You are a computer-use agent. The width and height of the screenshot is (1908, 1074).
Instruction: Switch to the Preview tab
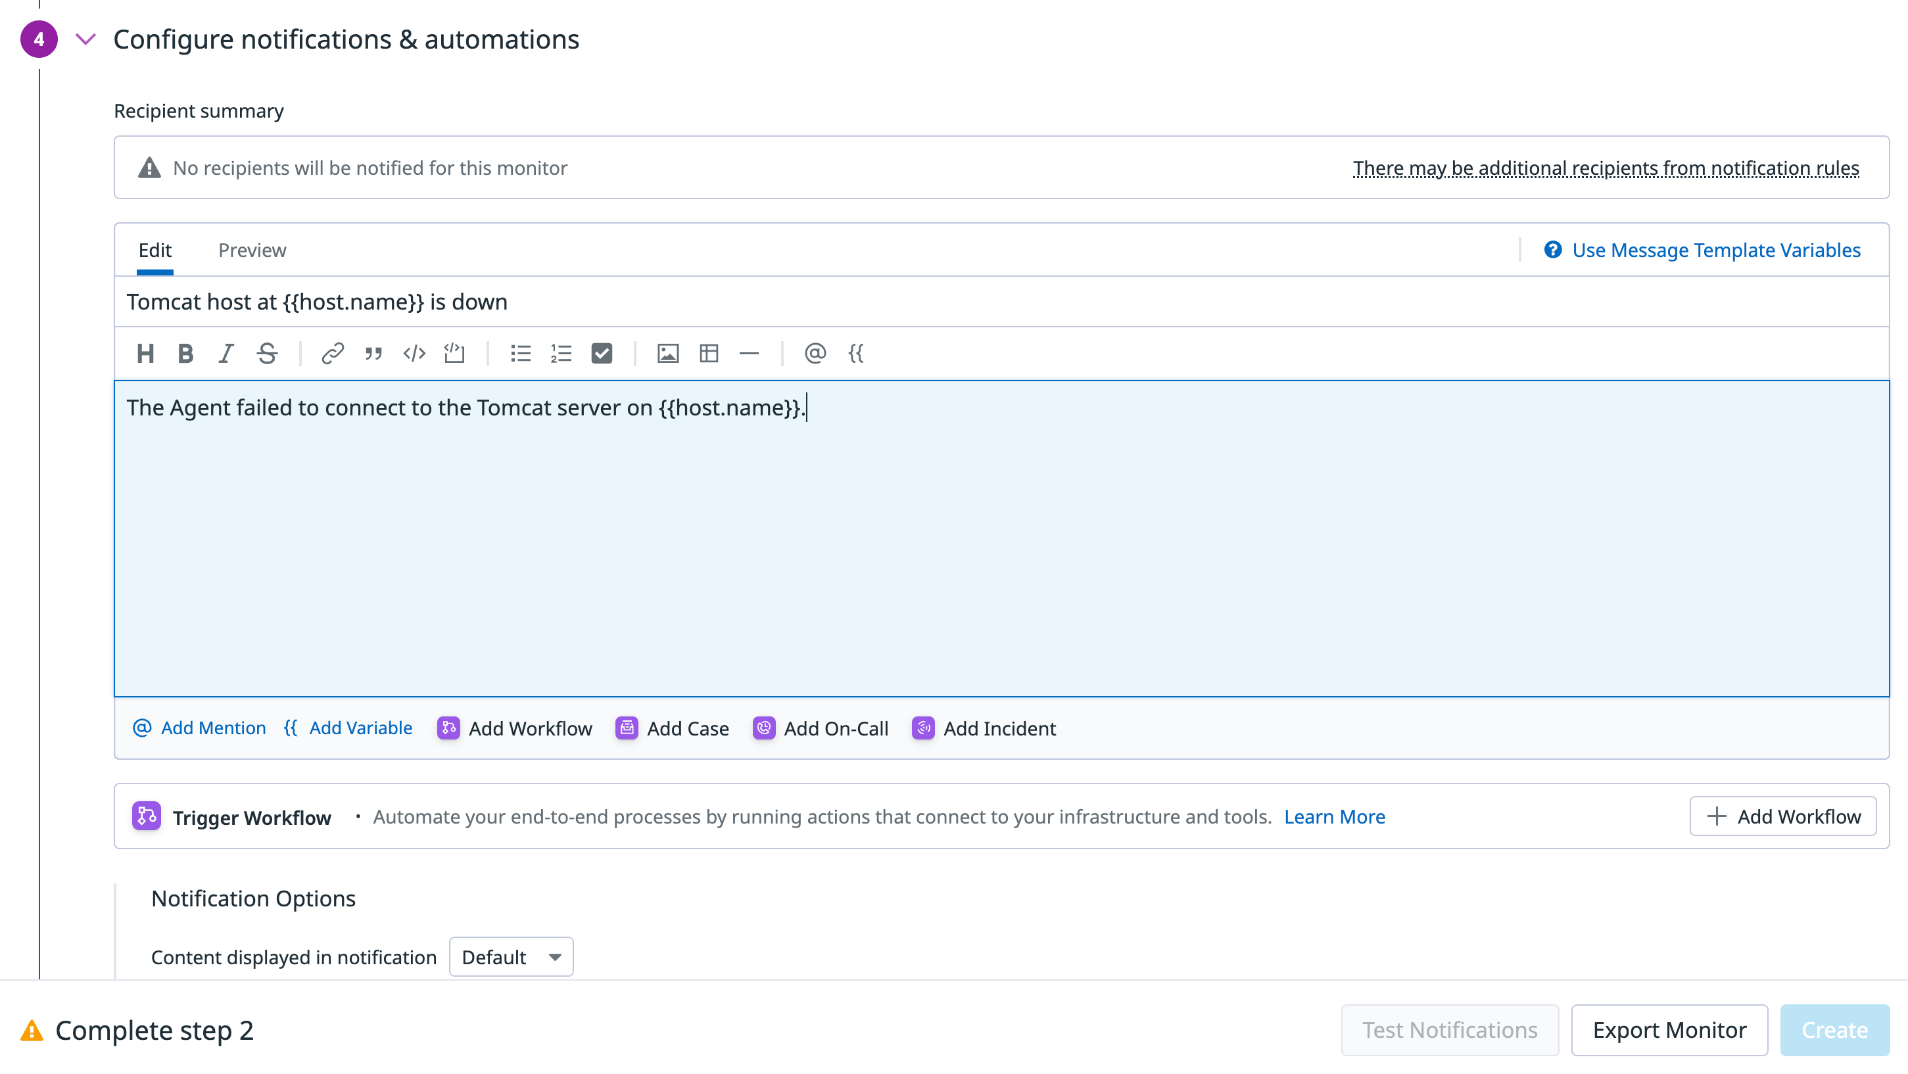(252, 250)
